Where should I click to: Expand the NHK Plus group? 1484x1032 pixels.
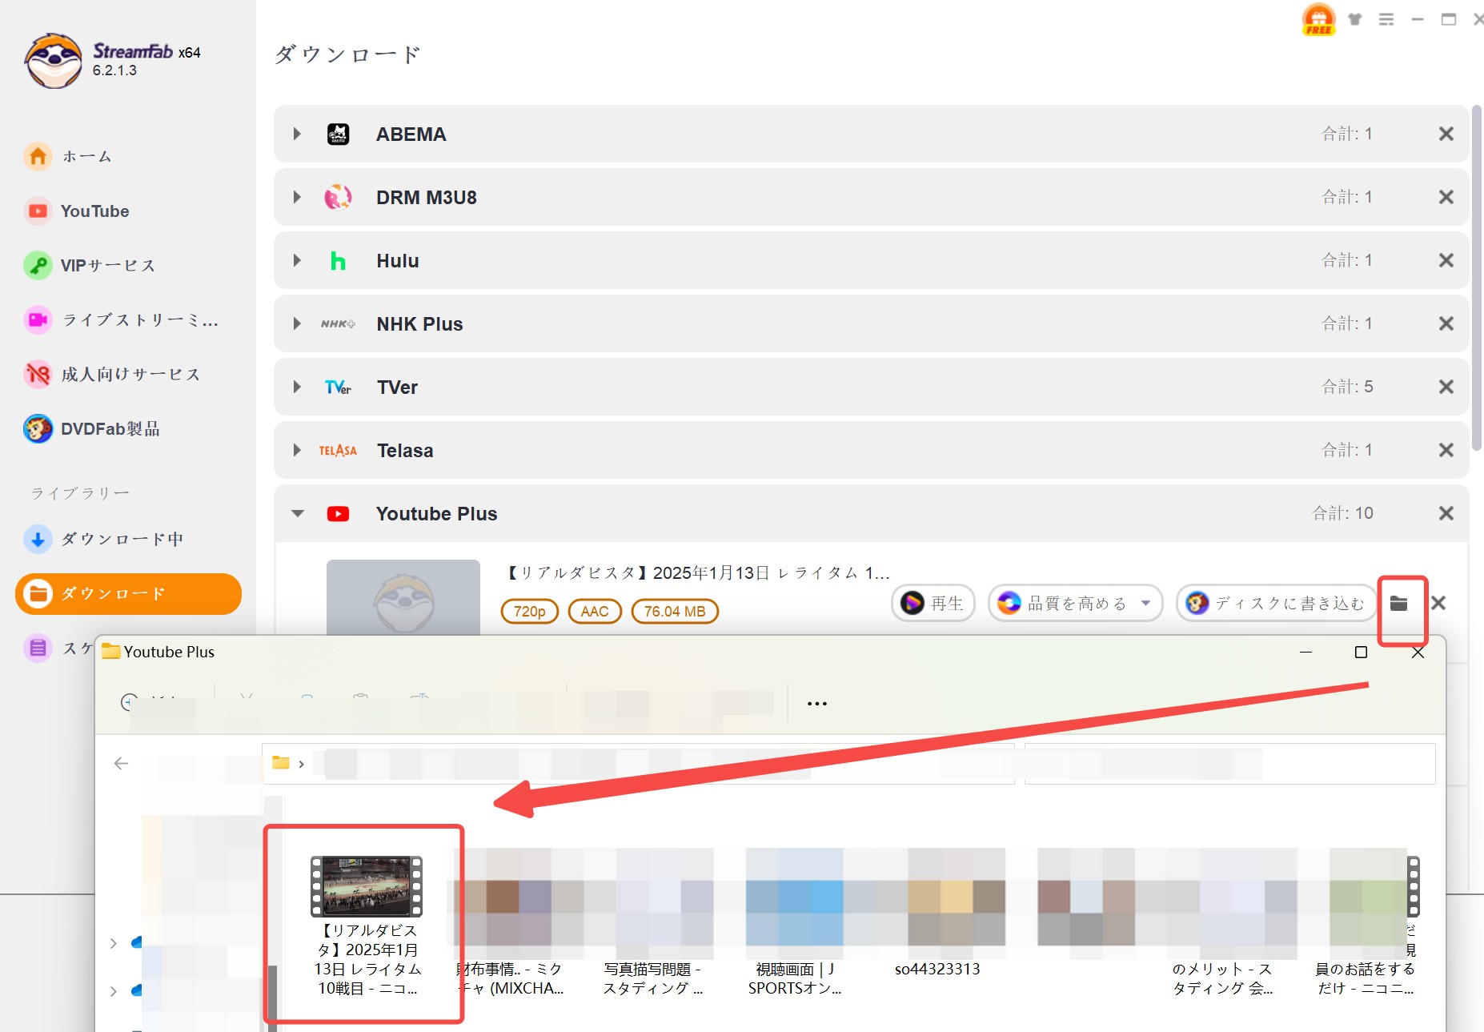click(297, 323)
